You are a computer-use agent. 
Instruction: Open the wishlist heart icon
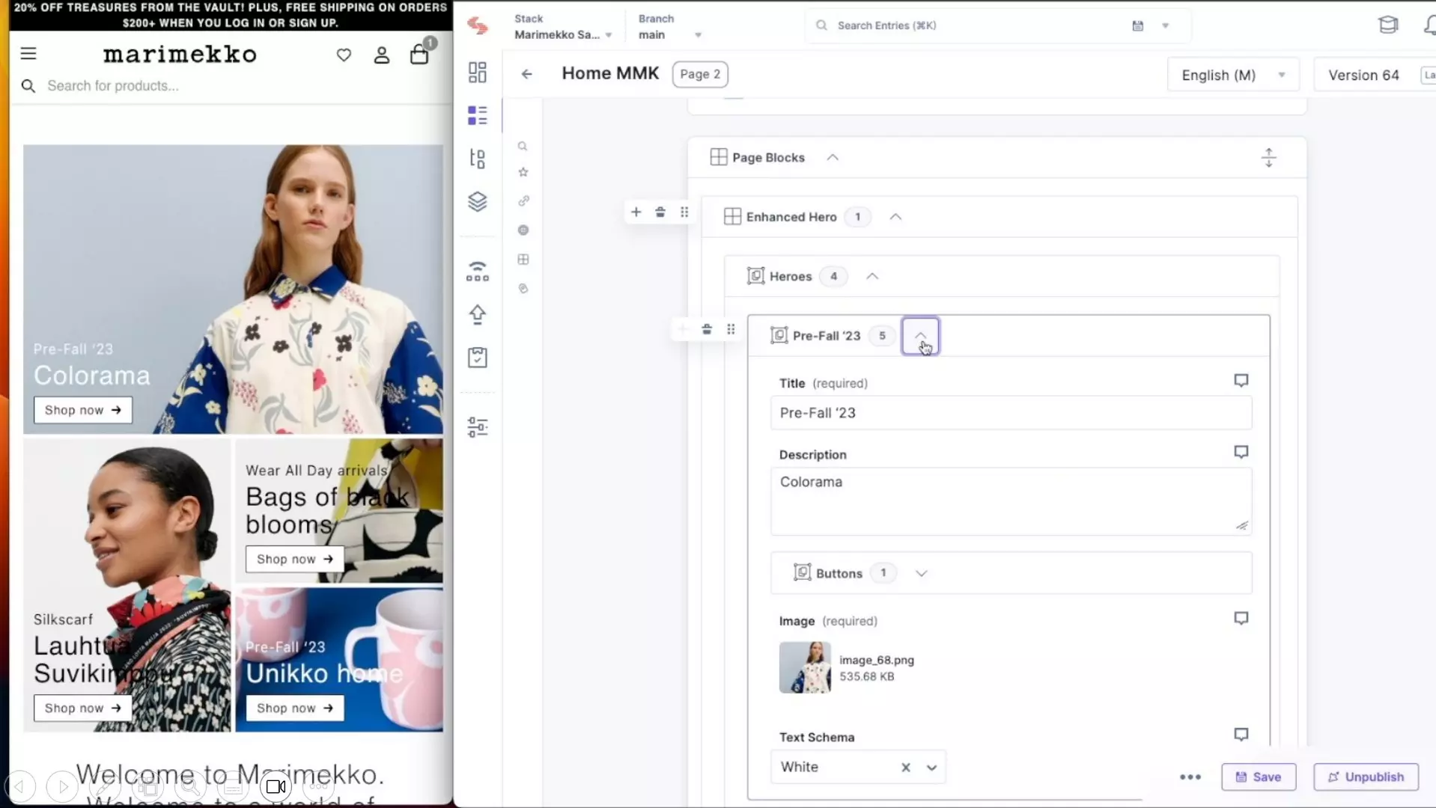(344, 55)
